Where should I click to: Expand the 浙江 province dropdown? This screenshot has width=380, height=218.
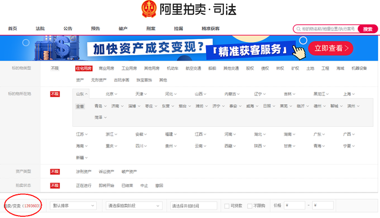click(112, 134)
